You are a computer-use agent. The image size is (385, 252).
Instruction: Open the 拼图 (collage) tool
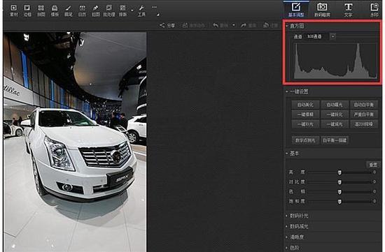[x=41, y=10]
